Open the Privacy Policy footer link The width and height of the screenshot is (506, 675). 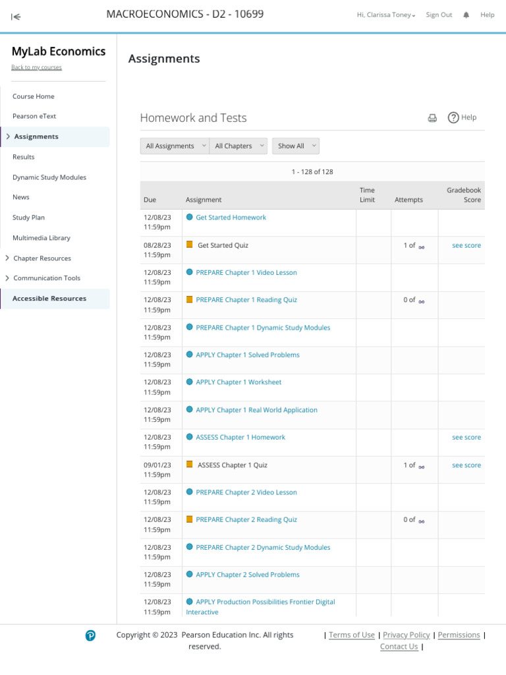tap(406, 635)
